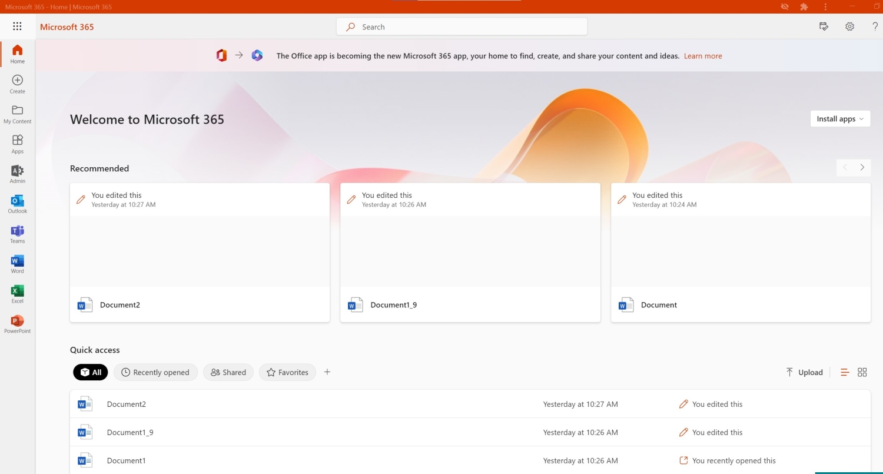Click 'You edited this' in Document1_9 row
The image size is (883, 474).
[717, 432]
